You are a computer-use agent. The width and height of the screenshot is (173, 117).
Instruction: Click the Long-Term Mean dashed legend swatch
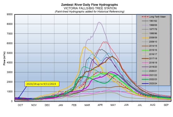145,17
